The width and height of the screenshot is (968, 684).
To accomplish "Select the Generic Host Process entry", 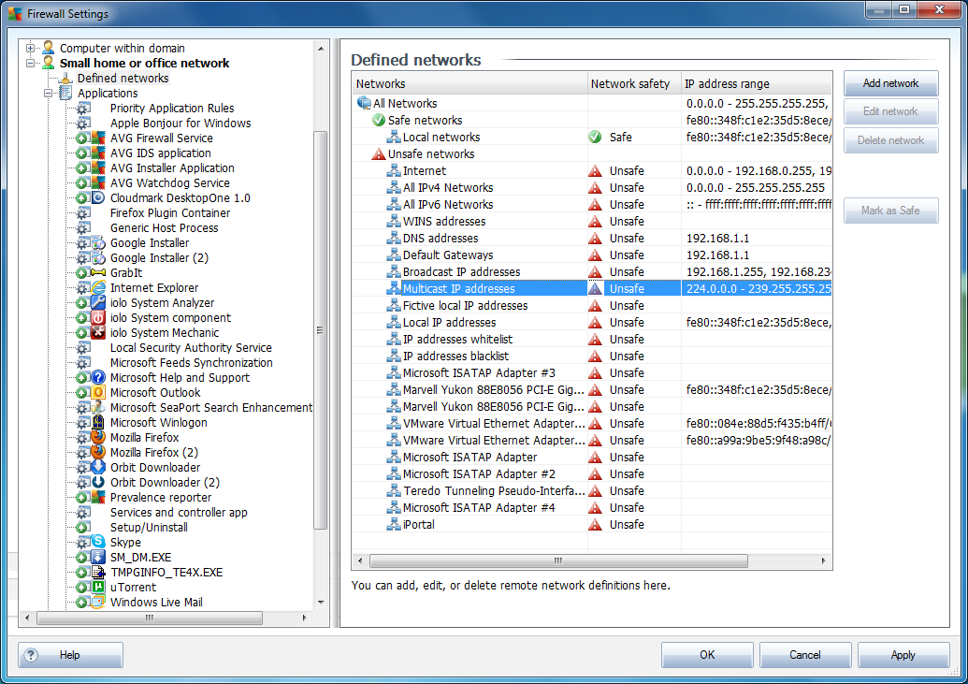I will pyautogui.click(x=165, y=228).
